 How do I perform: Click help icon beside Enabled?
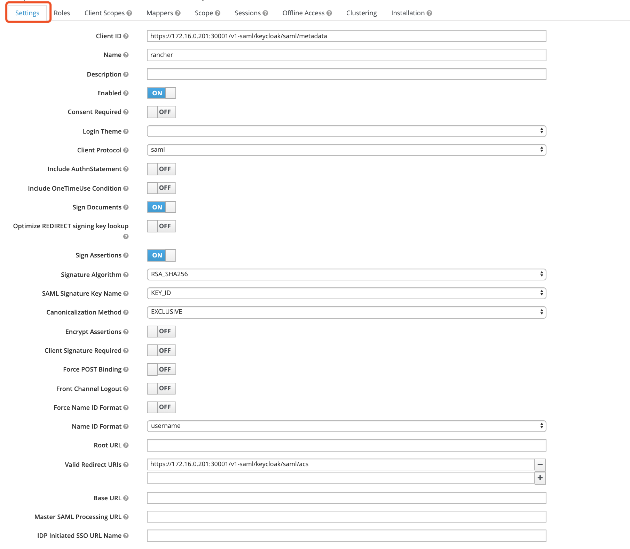[126, 93]
